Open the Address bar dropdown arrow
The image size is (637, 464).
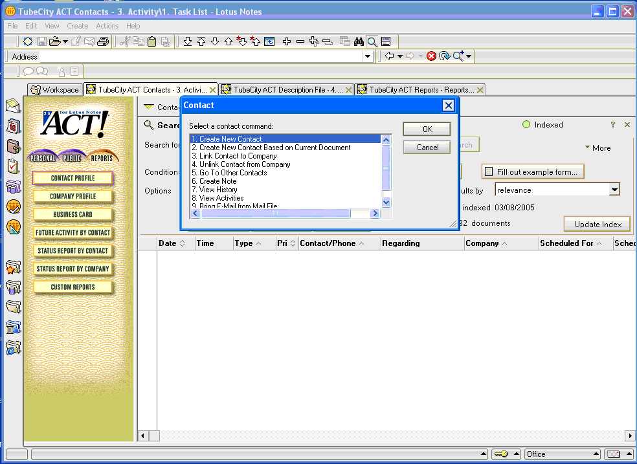tap(368, 56)
